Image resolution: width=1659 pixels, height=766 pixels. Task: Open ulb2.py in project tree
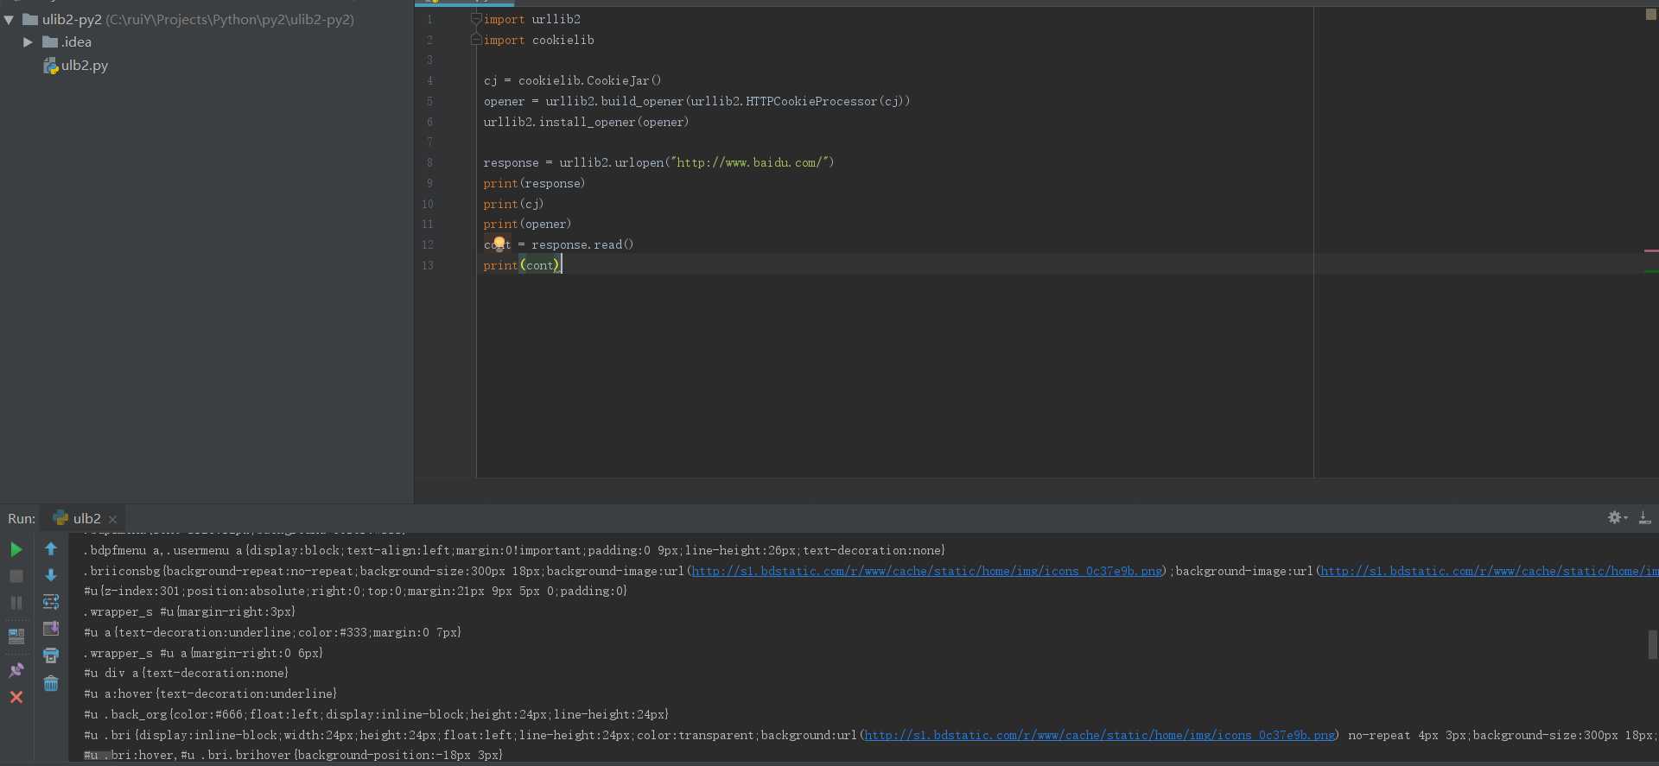pos(76,66)
